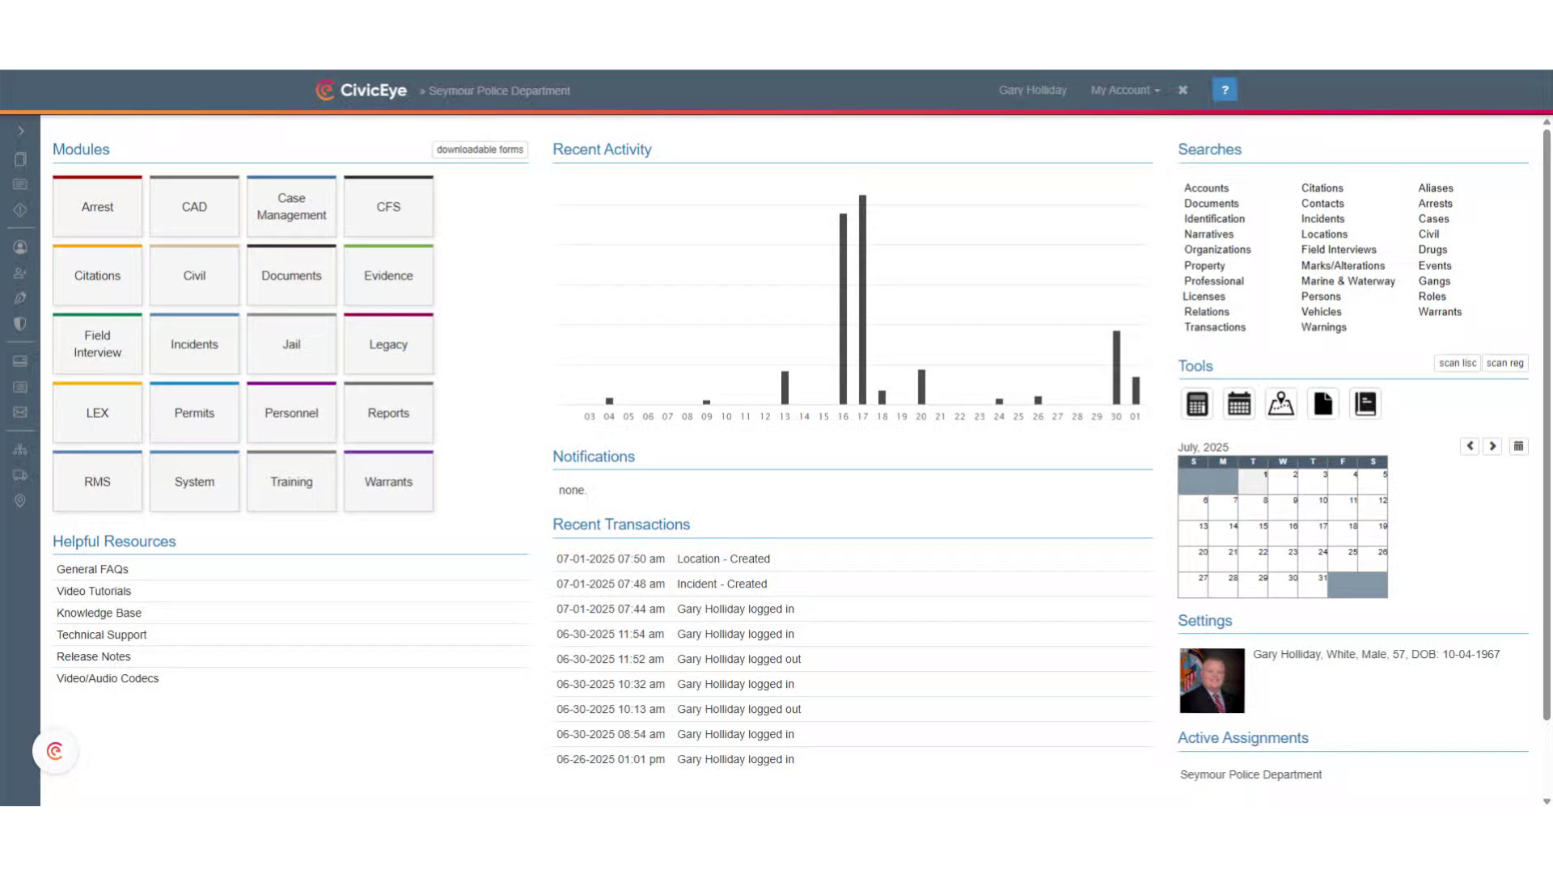Open the Arrest module
Screen dimensions: 1553x873
coord(97,206)
